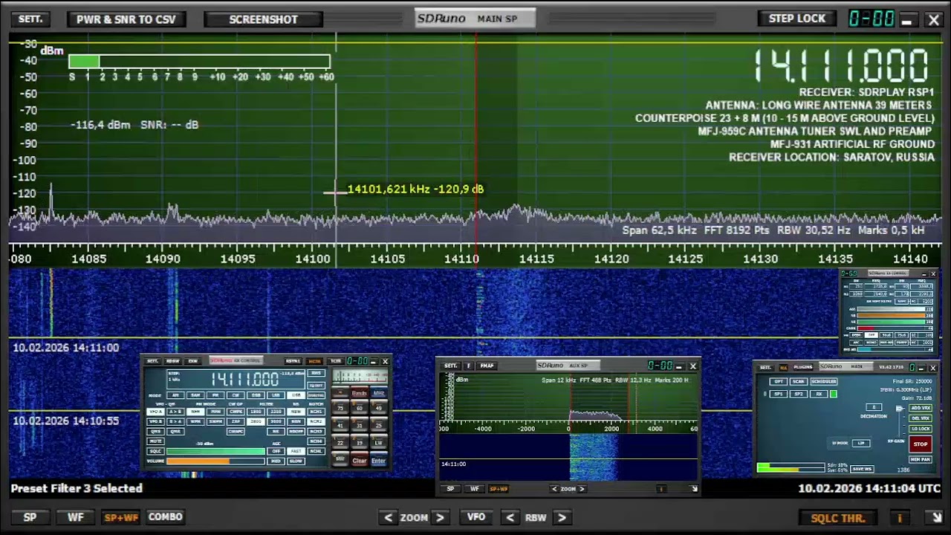Adjust the RF GAIN slider

(899, 409)
